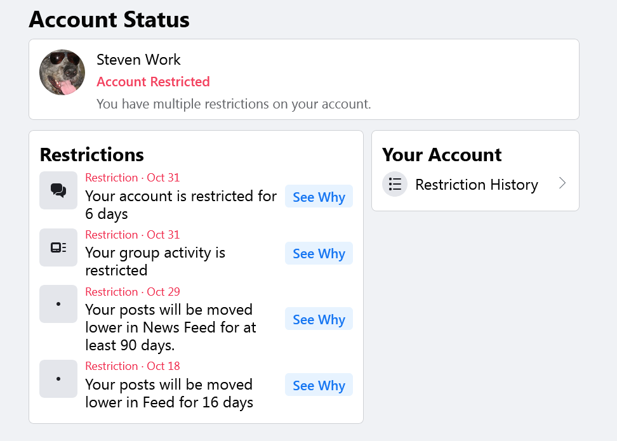Click the Restrictions section heading
Viewport: 617px width, 441px height.
(92, 155)
